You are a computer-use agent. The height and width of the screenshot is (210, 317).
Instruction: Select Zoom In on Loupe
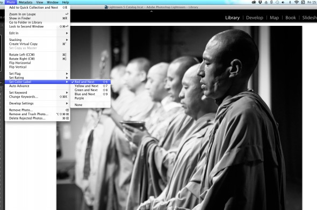coord(38,14)
